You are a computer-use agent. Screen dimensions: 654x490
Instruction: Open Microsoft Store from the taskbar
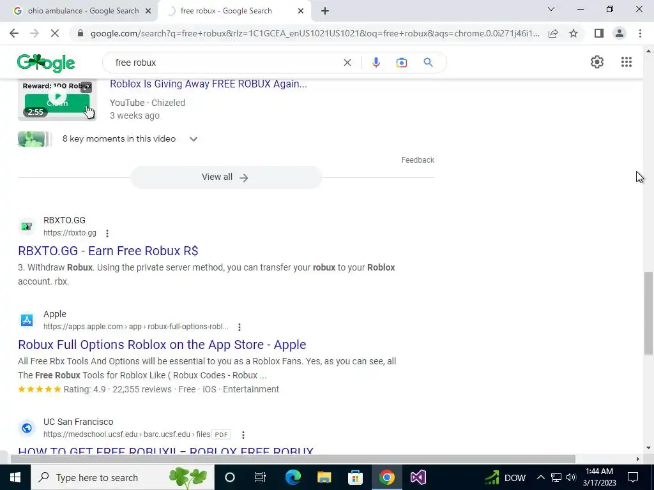tap(355, 477)
